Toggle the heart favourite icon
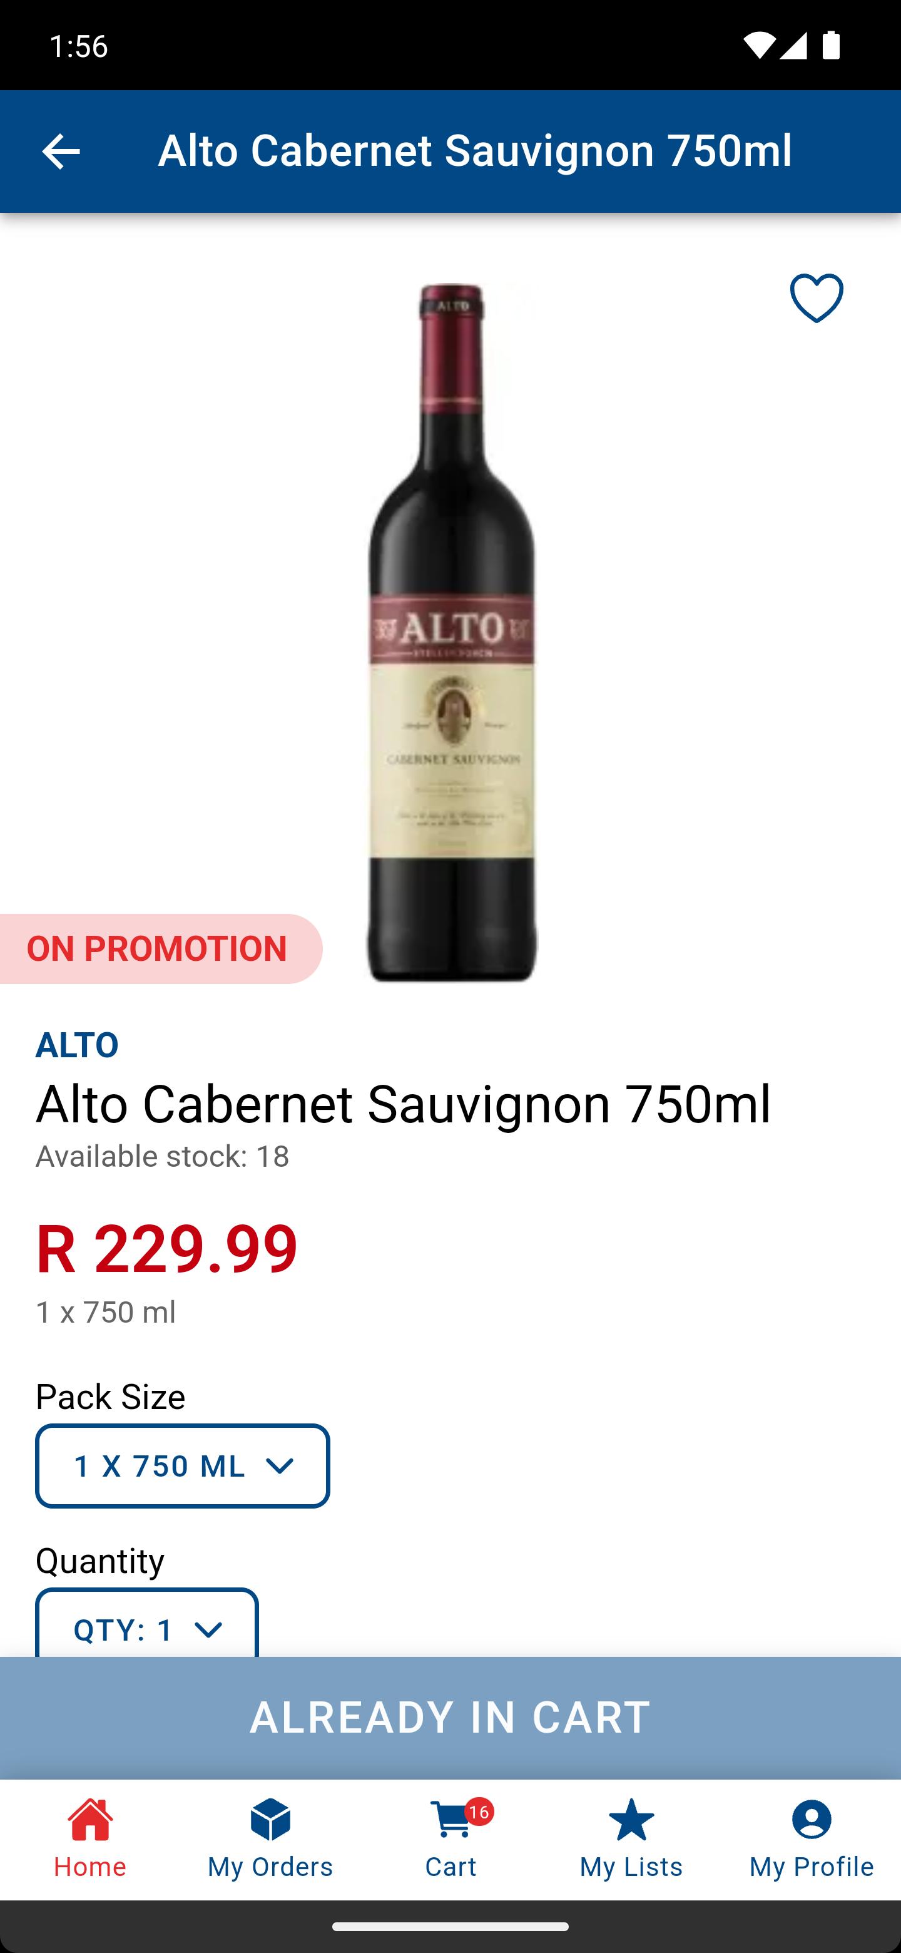Viewport: 901px width, 1953px height. tap(816, 298)
